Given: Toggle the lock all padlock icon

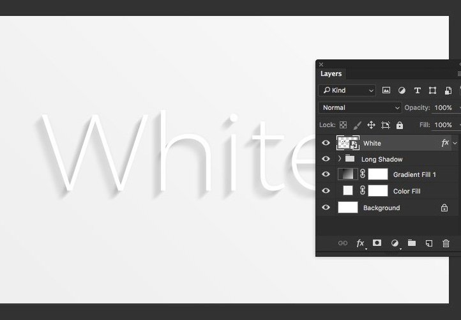Looking at the screenshot, I should pos(400,125).
